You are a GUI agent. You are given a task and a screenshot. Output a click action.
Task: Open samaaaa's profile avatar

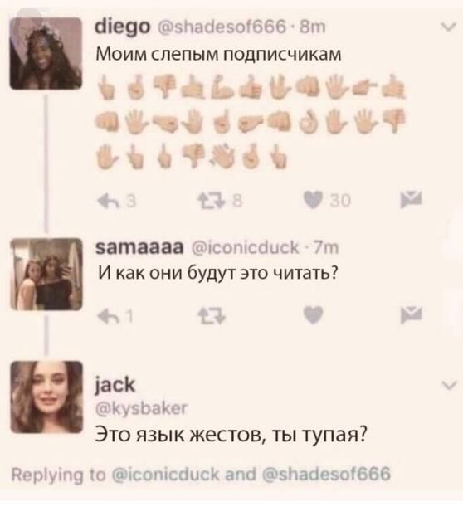46,274
